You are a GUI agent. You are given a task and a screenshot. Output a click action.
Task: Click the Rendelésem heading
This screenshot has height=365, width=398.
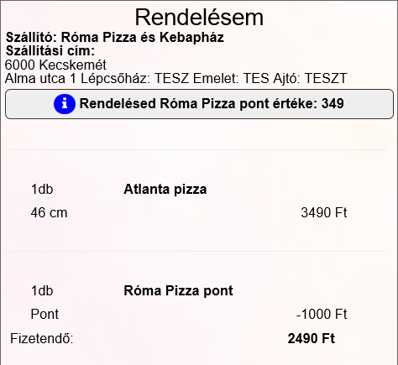pos(199,18)
